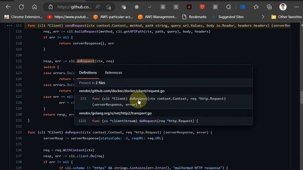Viewport: 303px width, 170px height.
Task: Click statusCode on line 134
Action: click(x=110, y=138)
